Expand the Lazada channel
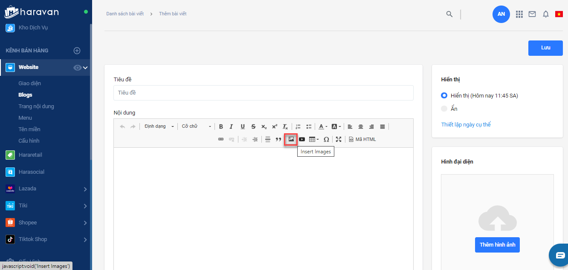 point(85,189)
